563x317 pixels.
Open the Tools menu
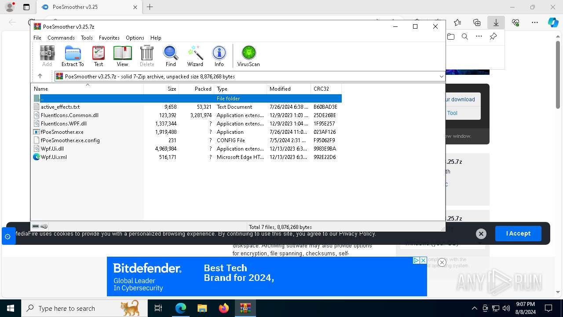point(87,38)
